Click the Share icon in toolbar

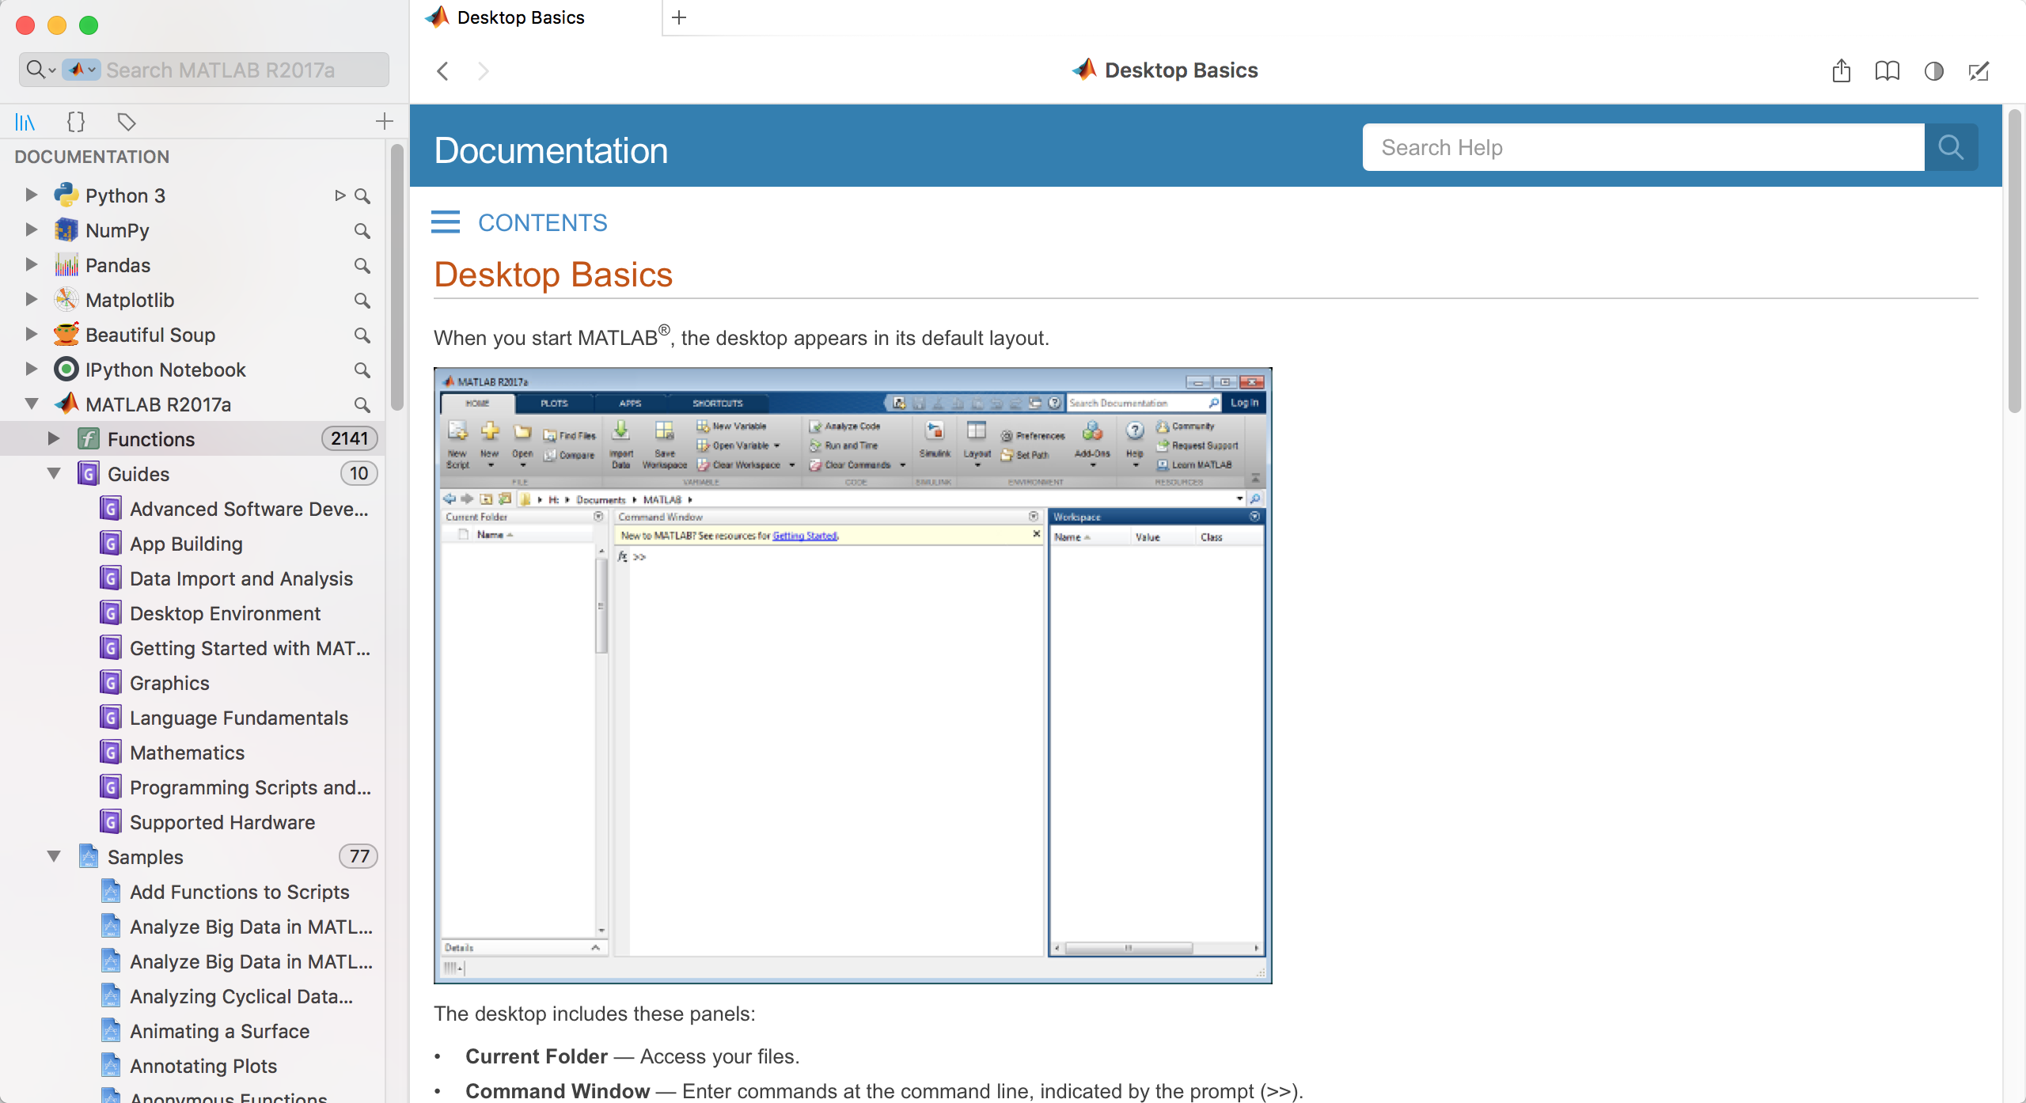coord(1841,71)
